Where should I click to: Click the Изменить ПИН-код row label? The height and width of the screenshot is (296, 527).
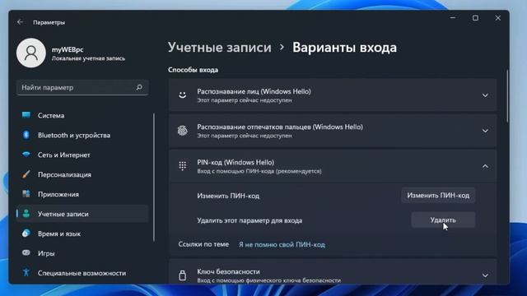pos(228,196)
